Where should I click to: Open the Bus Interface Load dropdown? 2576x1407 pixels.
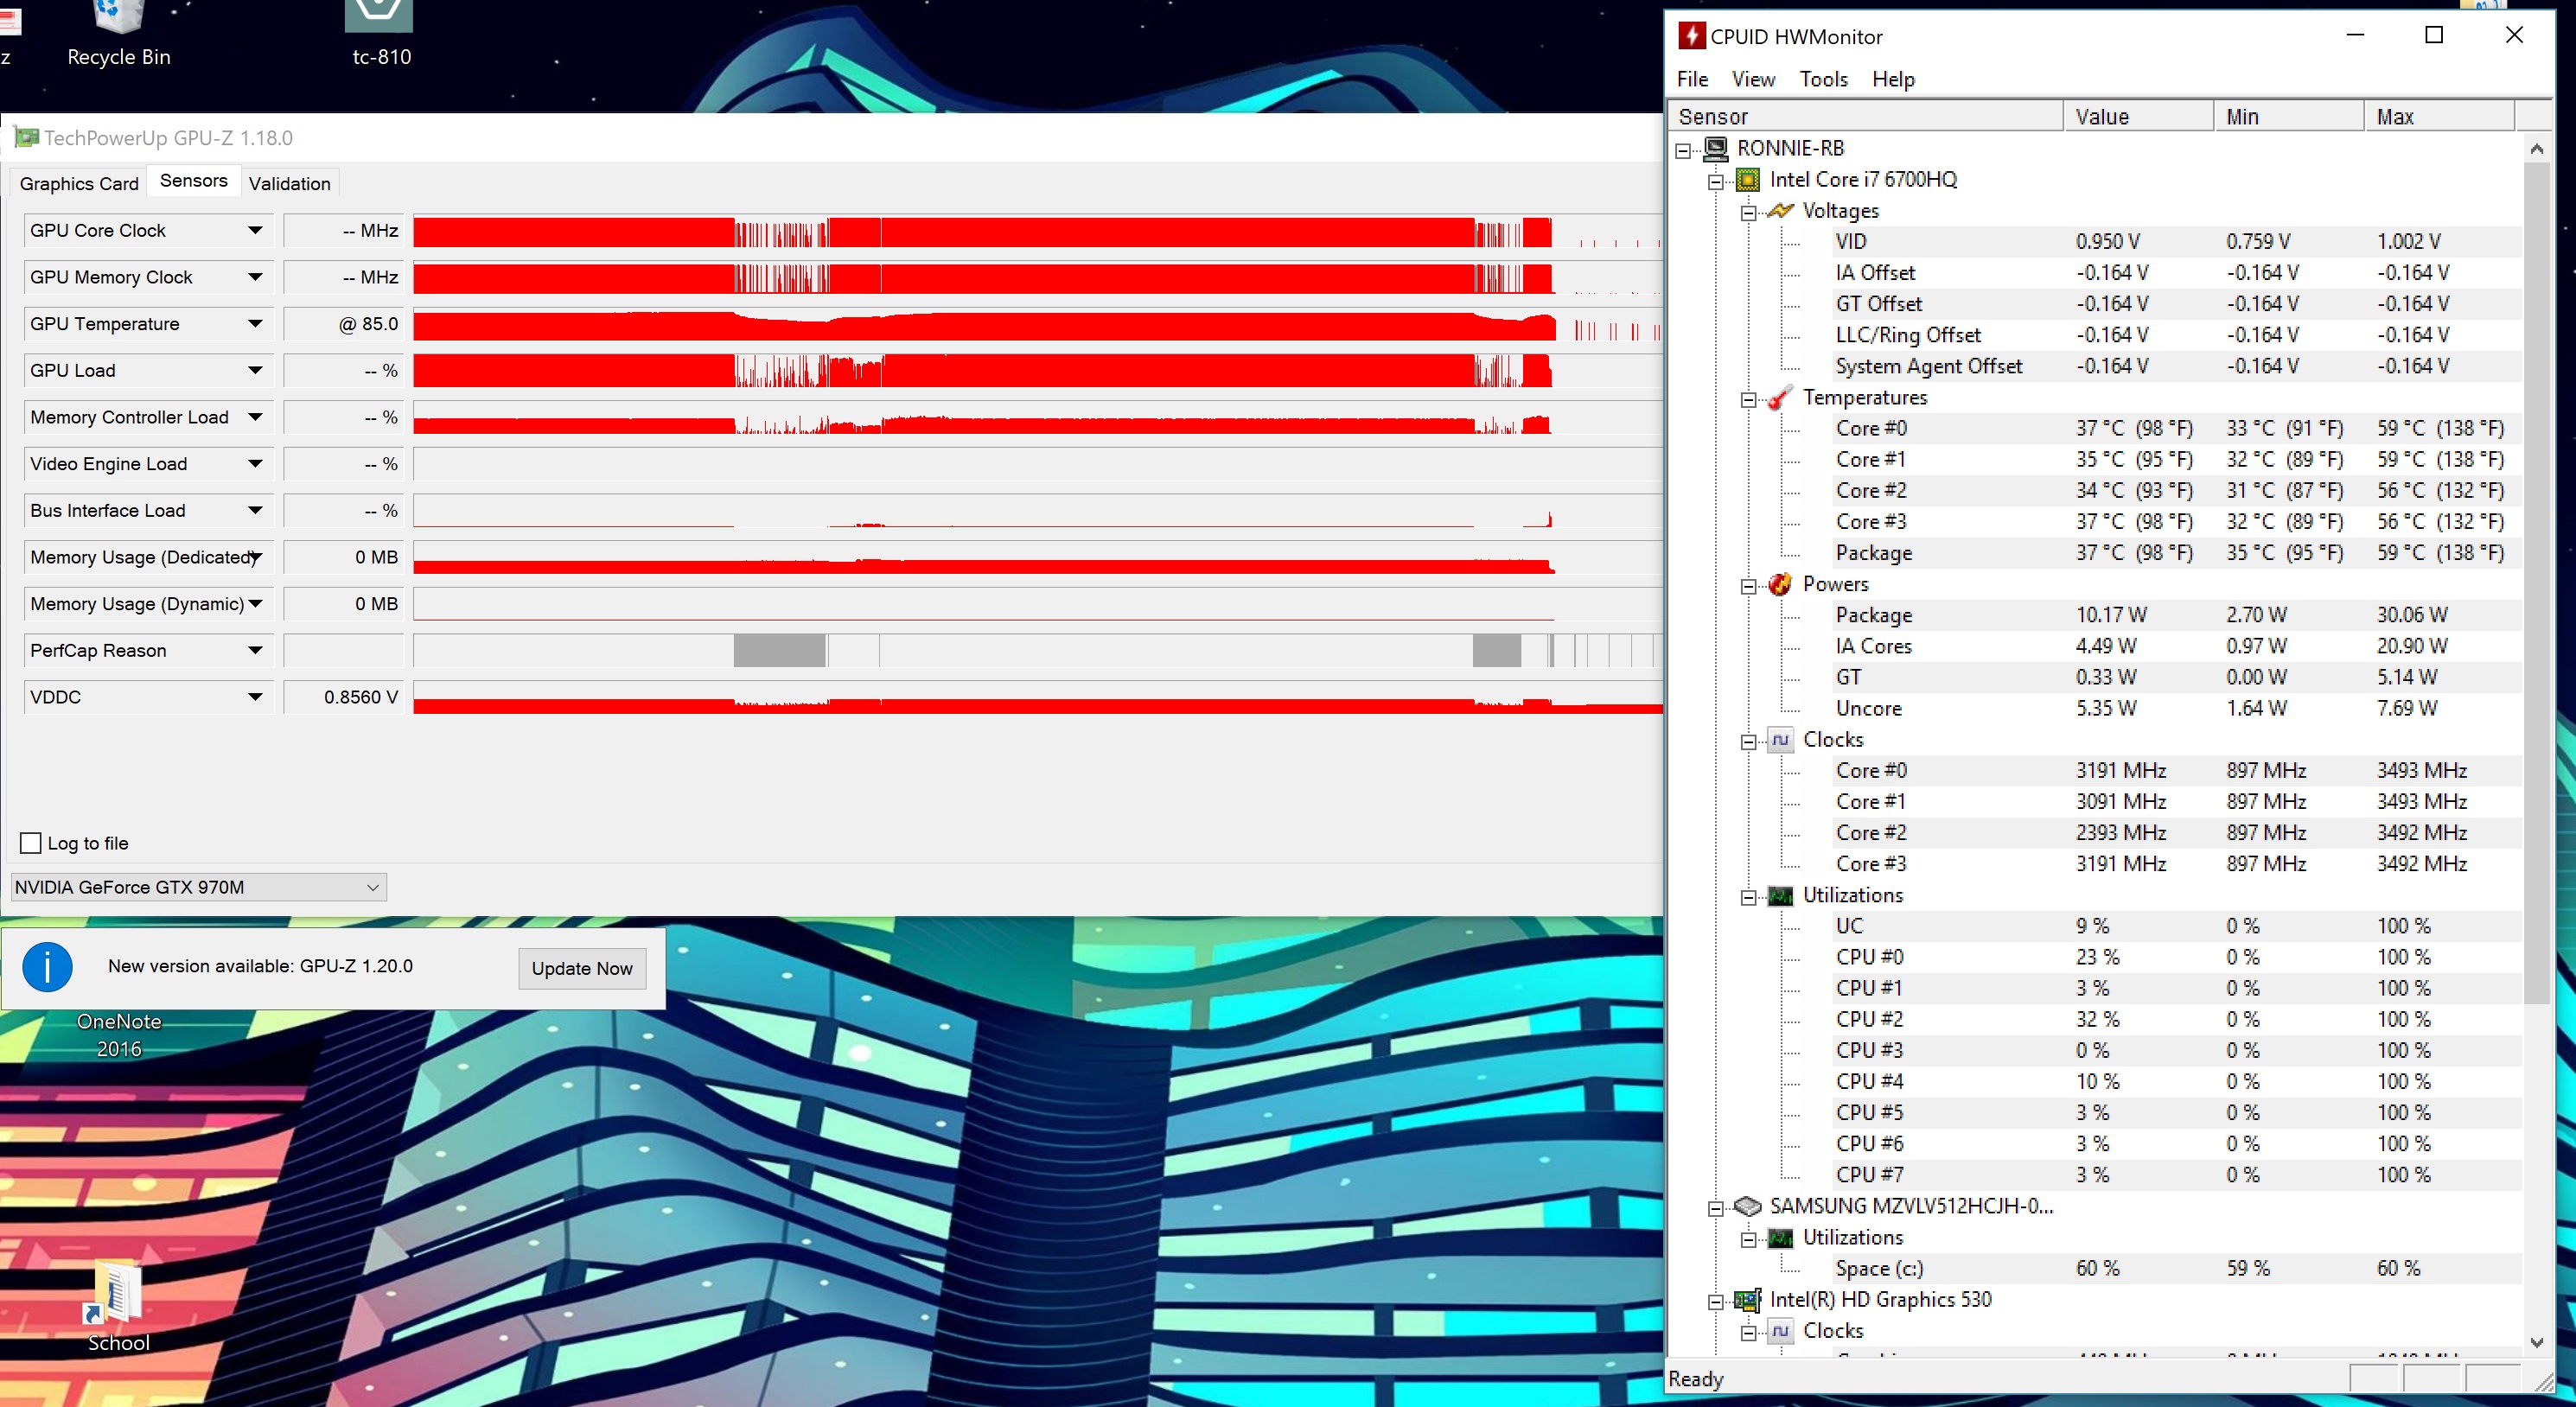point(256,511)
